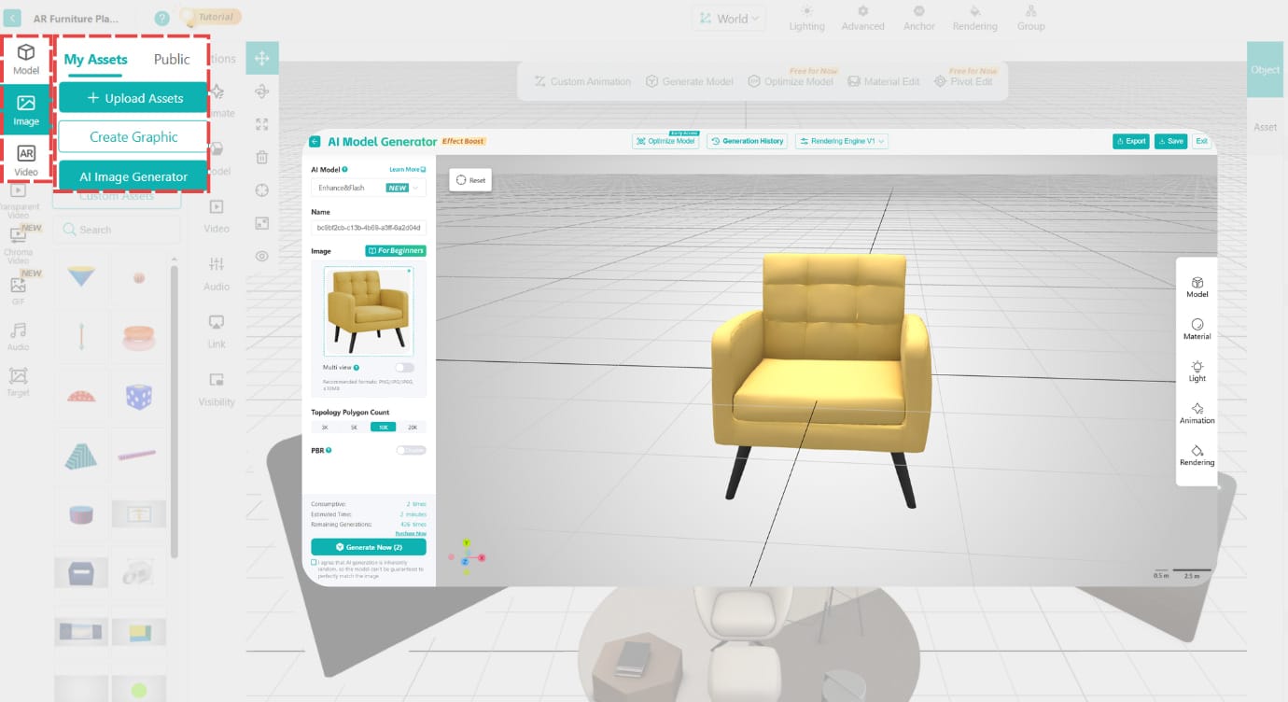Open the AI Image Generator button
1288x702 pixels.
(133, 176)
